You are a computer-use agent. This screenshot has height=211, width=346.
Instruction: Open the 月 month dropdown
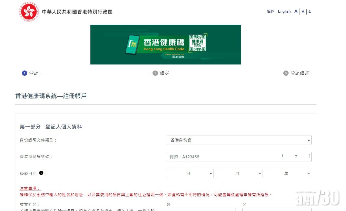[x=239, y=173]
